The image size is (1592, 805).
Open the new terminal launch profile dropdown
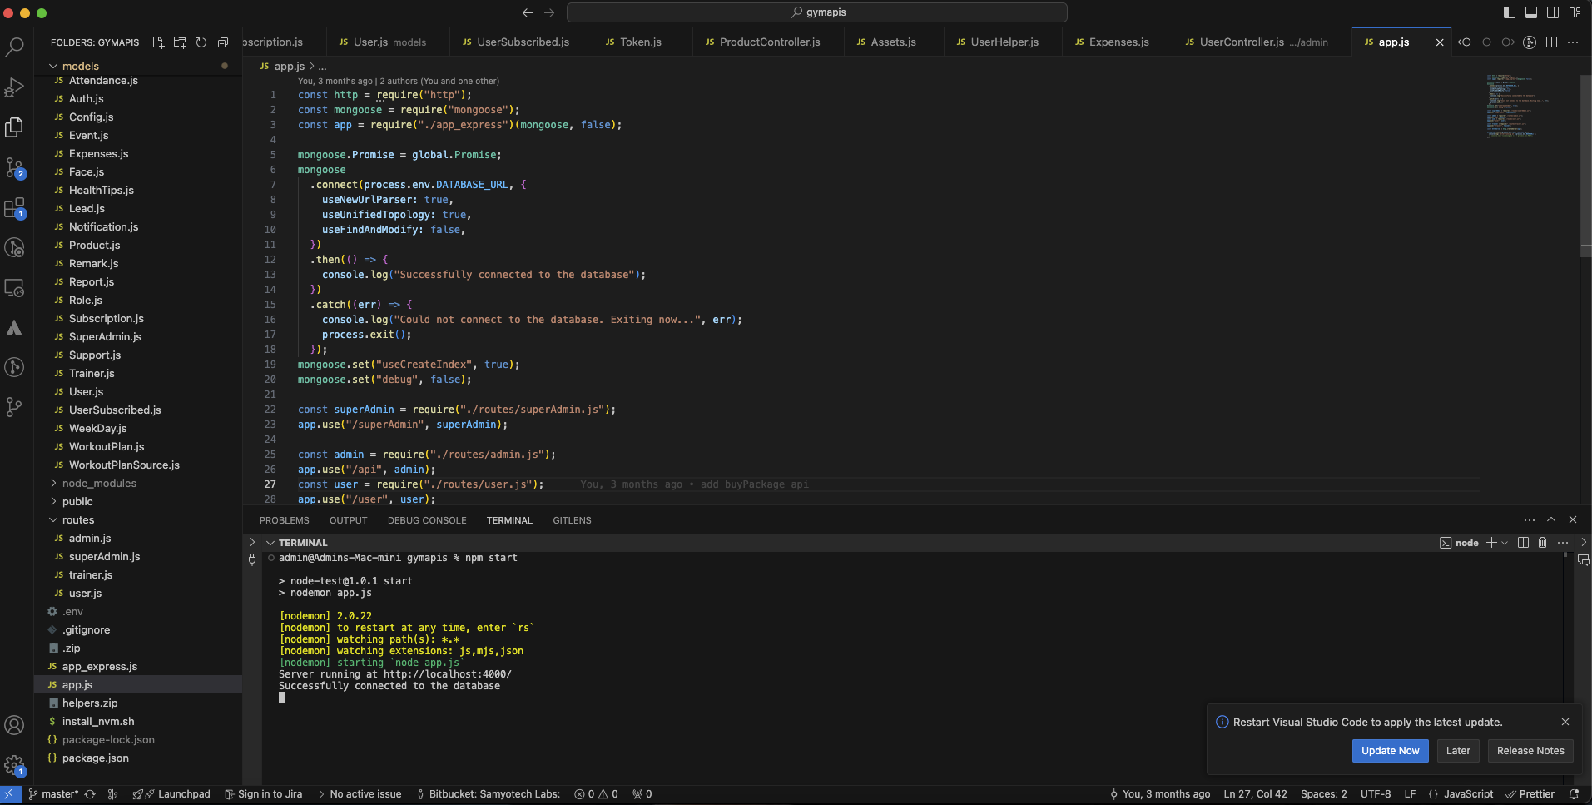point(1505,543)
